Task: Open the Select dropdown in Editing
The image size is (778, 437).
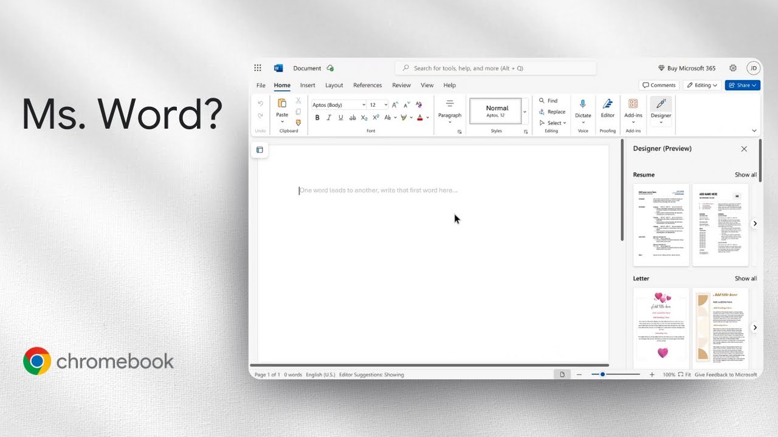Action: click(553, 123)
